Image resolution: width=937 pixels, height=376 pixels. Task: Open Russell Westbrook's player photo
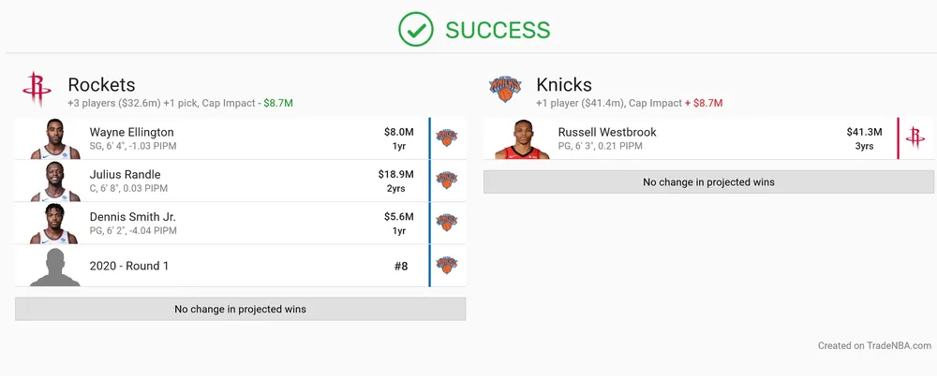(x=522, y=138)
